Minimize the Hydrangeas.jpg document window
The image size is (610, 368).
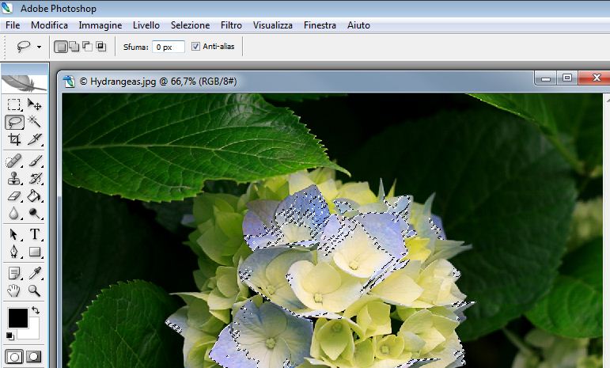tap(545, 78)
